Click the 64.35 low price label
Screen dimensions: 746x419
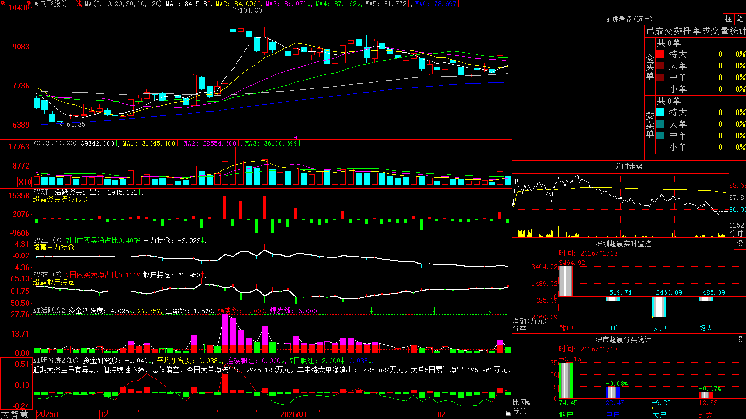click(x=76, y=124)
